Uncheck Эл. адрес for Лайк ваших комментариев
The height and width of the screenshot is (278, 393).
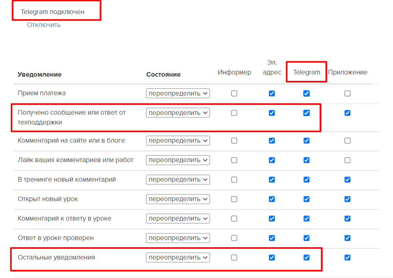pos(272,160)
